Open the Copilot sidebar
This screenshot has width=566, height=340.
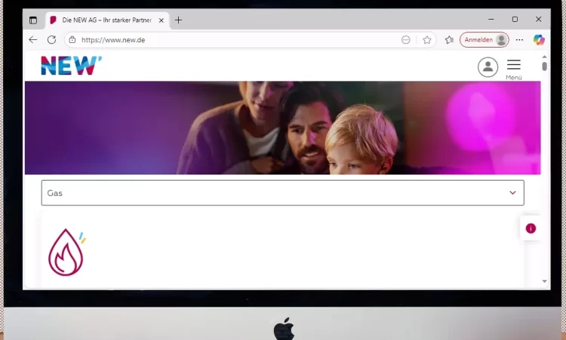click(539, 40)
